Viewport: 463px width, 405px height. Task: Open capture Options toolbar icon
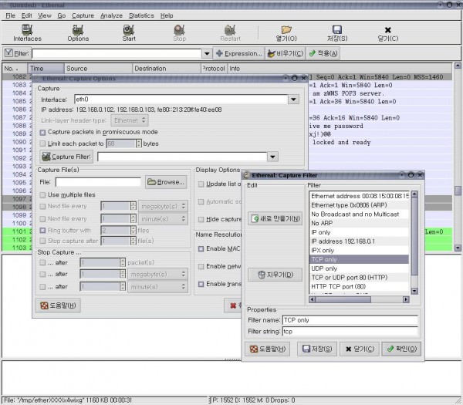point(78,32)
